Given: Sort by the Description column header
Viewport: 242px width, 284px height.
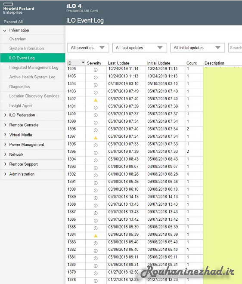Looking at the screenshot, I should 214,63.
